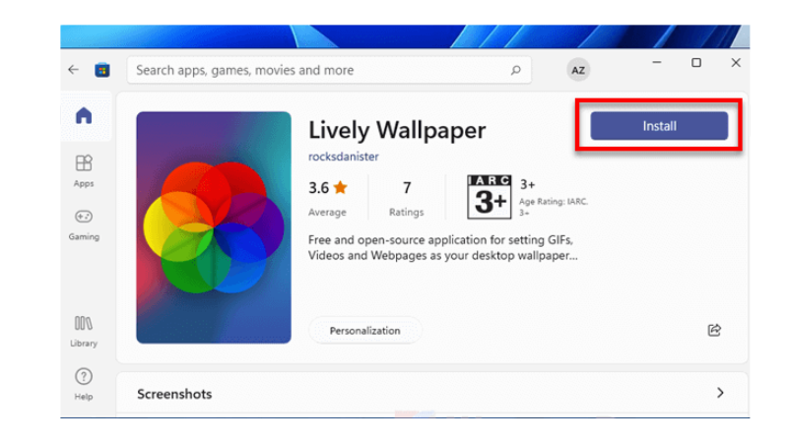This screenshot has width=788, height=443.
Task: Expand the Screenshots section chevron
Action: [720, 393]
